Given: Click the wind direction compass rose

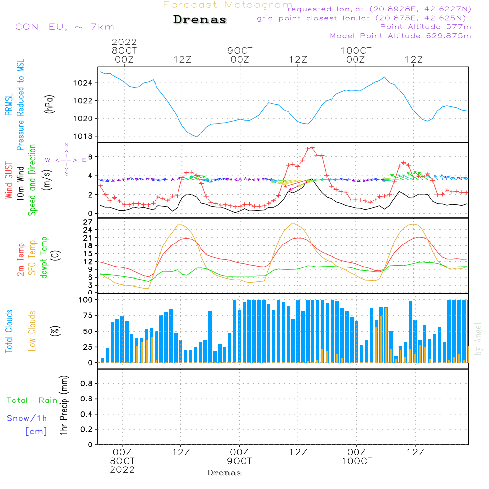Looking at the screenshot, I should click(67, 160).
